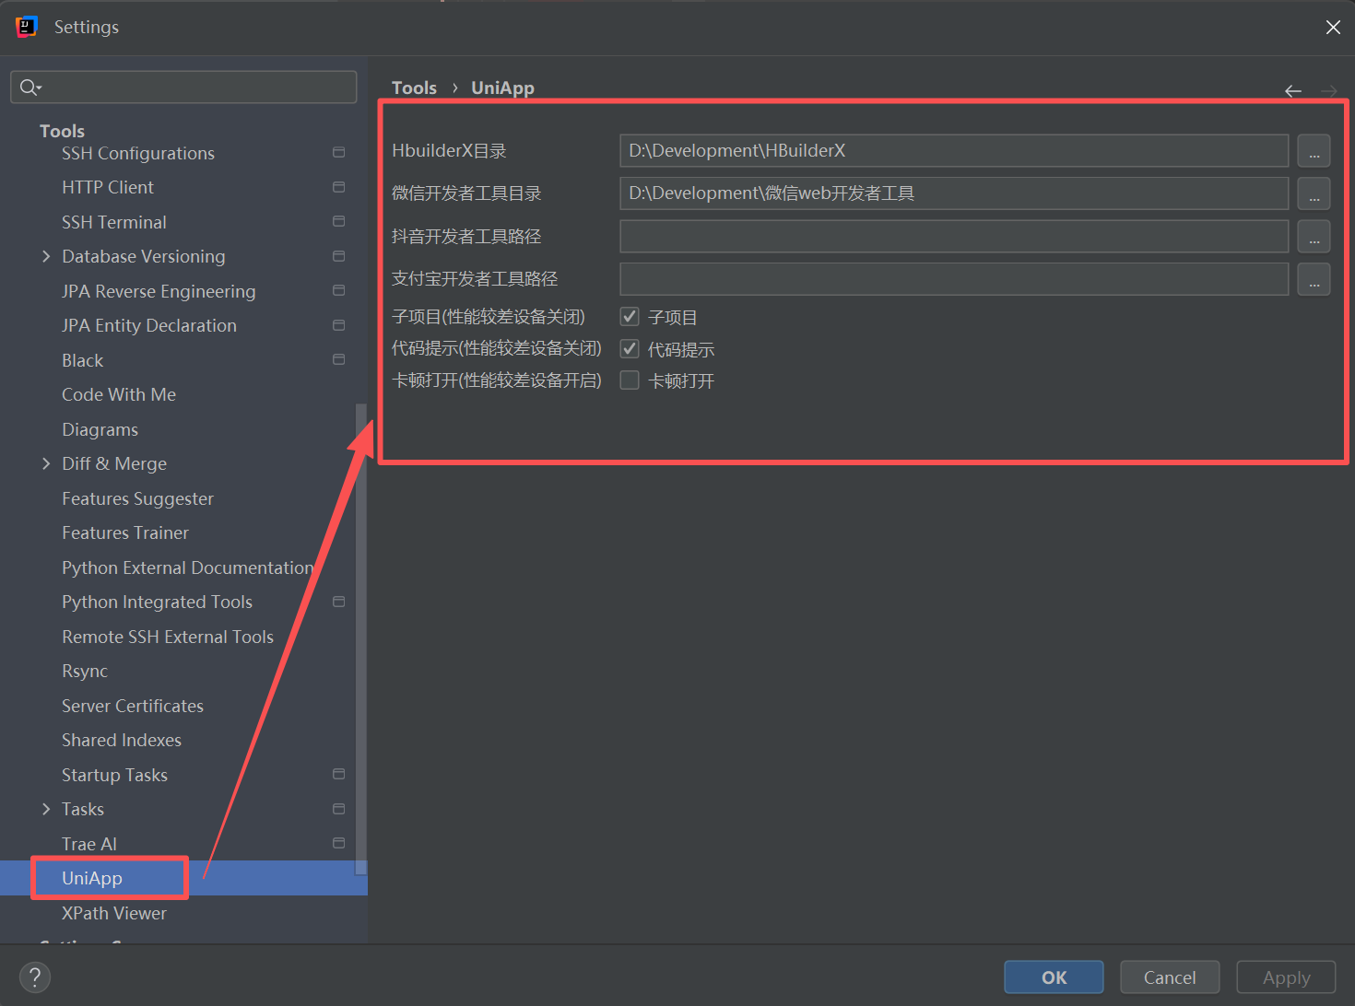Click project-level icon beside Trae AI

pyautogui.click(x=339, y=843)
